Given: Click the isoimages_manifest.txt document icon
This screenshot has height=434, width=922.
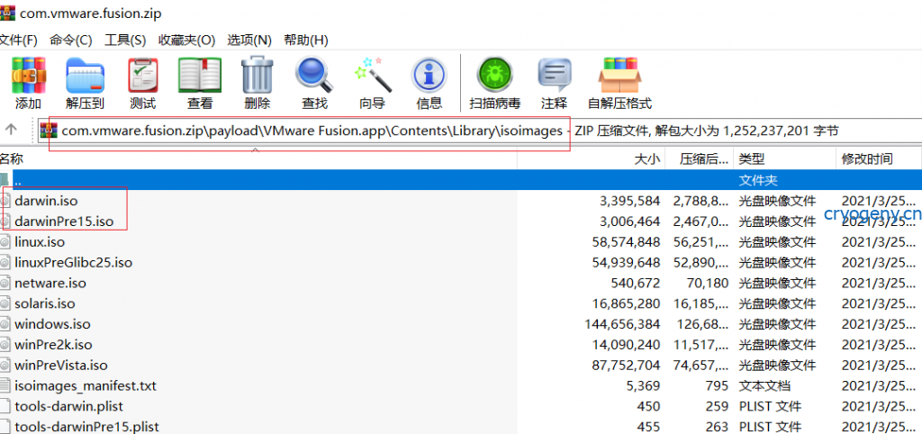Looking at the screenshot, I should pos(5,385).
